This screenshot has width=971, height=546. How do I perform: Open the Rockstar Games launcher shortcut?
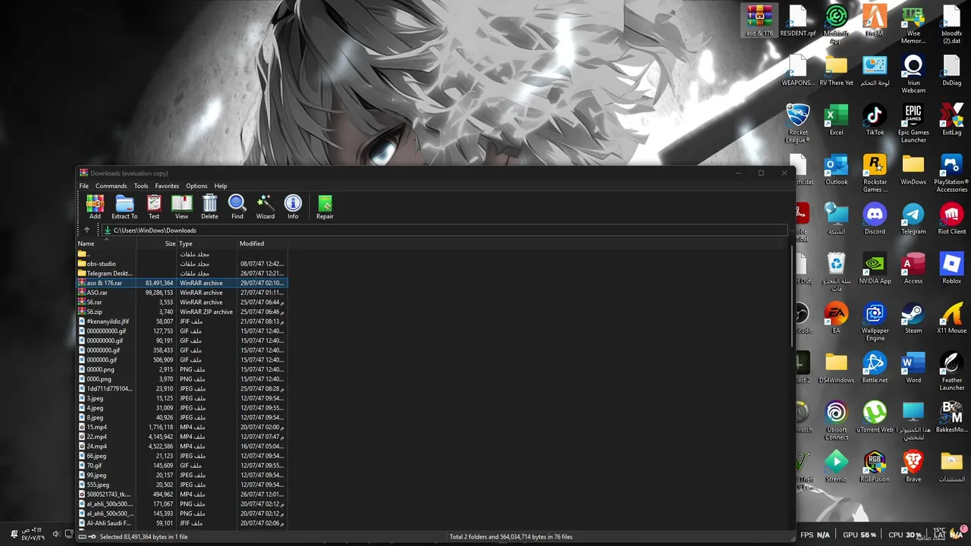coord(875,172)
